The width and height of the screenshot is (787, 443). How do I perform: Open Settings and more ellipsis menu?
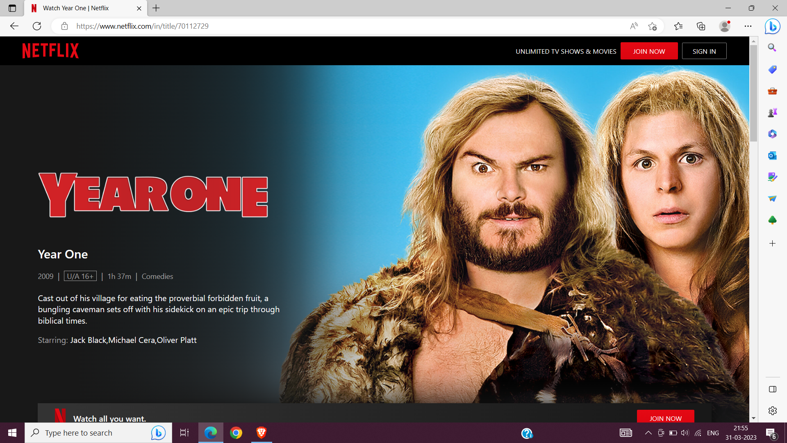(748, 26)
